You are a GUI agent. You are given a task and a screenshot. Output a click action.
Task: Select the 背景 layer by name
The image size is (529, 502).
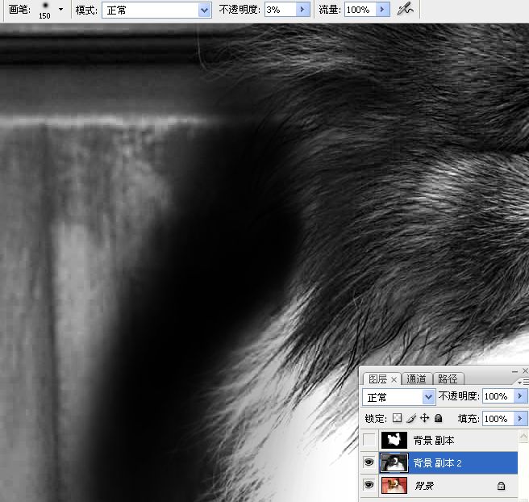pos(423,485)
